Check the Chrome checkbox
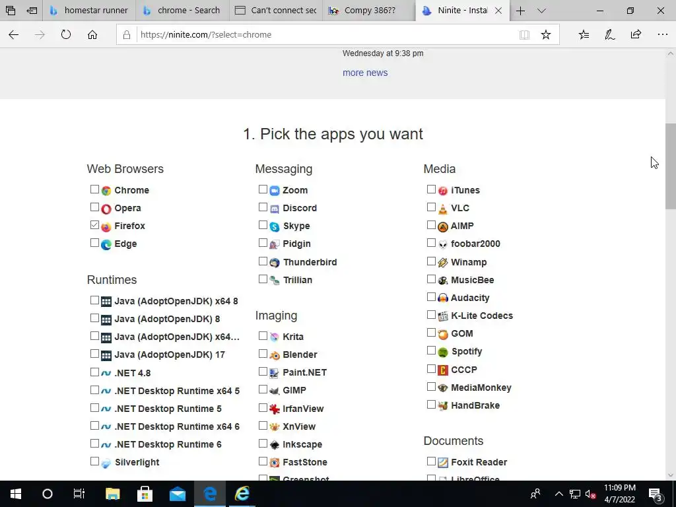 click(95, 189)
